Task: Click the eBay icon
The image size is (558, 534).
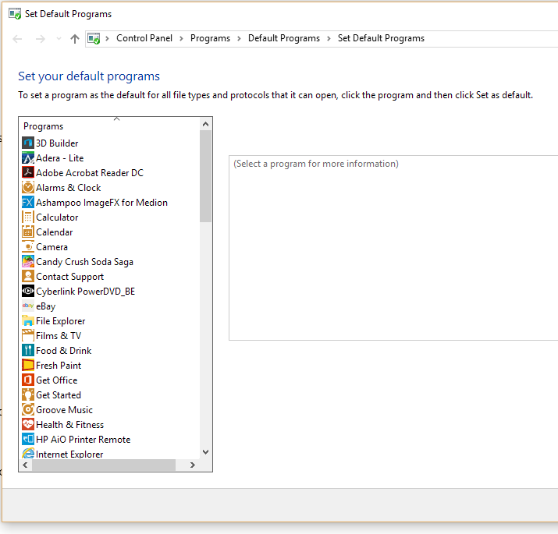Action: point(28,306)
